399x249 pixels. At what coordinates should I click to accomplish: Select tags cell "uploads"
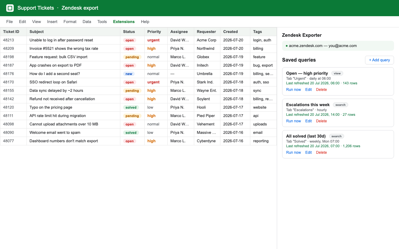click(263, 124)
